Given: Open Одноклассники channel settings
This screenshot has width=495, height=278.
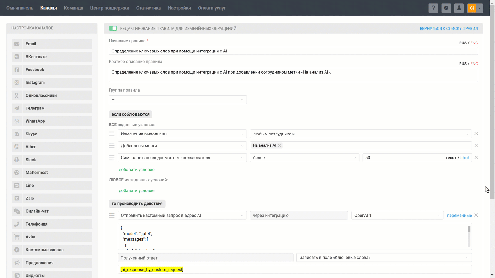Looking at the screenshot, I should tap(52, 95).
